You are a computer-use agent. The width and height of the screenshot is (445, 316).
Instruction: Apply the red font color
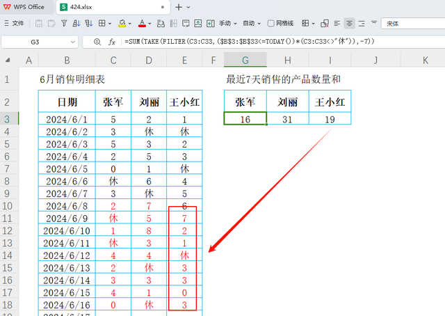(x=142, y=23)
